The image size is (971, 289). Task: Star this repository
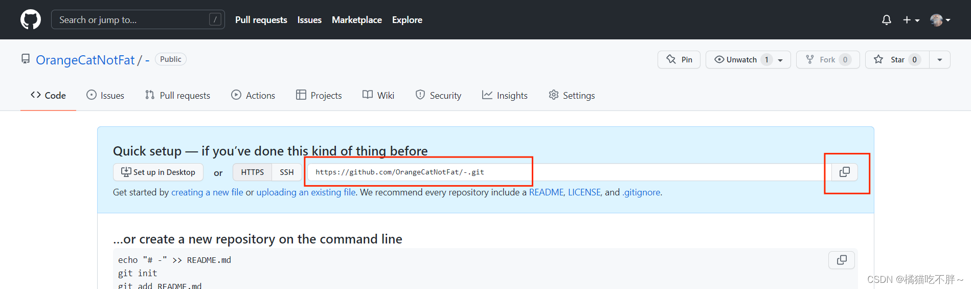(897, 59)
